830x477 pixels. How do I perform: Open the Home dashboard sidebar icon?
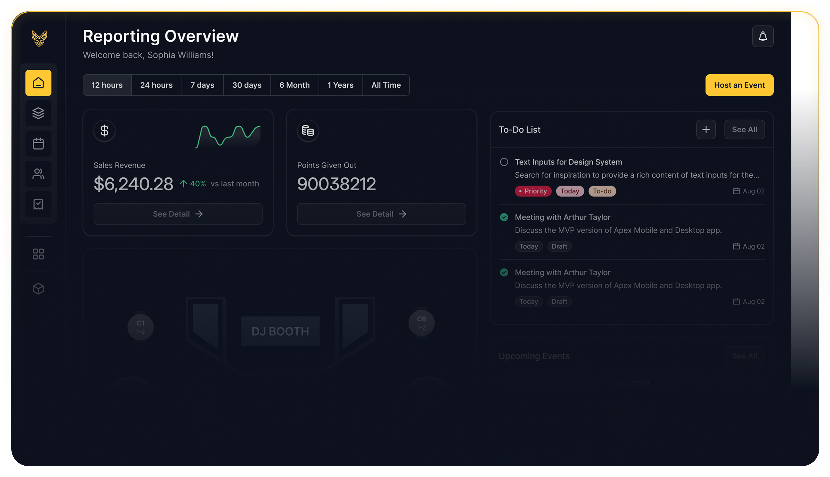38,83
